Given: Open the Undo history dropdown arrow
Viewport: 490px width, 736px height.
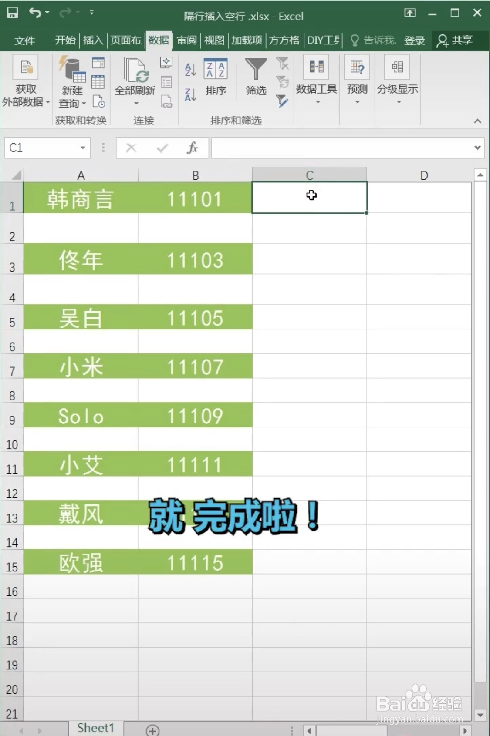Looking at the screenshot, I should point(47,13).
